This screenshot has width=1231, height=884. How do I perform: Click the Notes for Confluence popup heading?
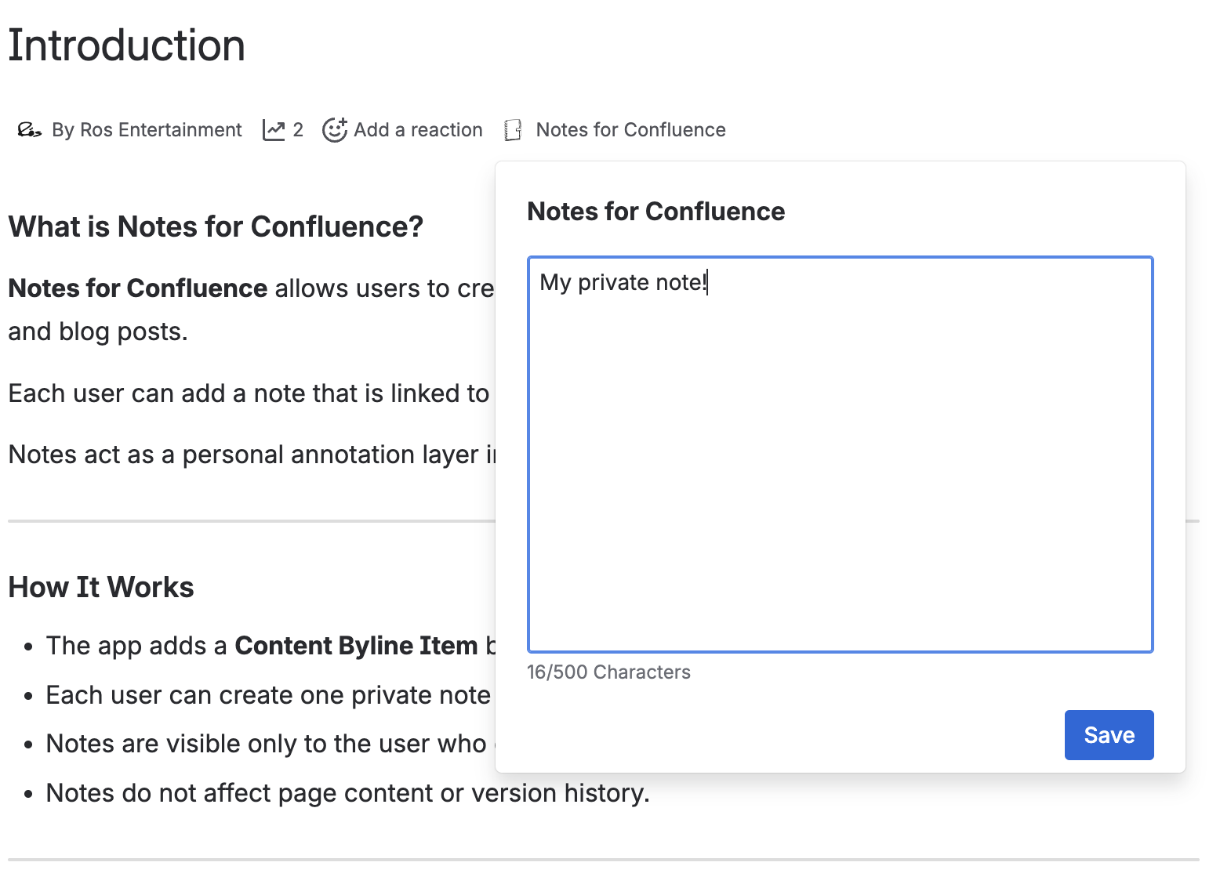coord(655,212)
